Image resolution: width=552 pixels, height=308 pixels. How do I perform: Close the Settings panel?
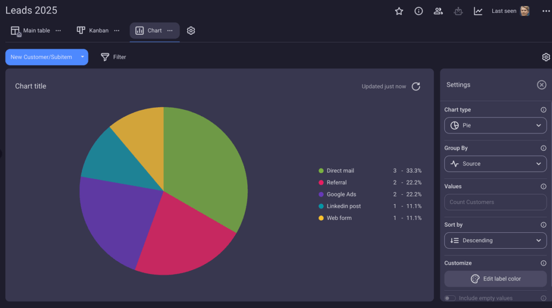[x=541, y=85]
